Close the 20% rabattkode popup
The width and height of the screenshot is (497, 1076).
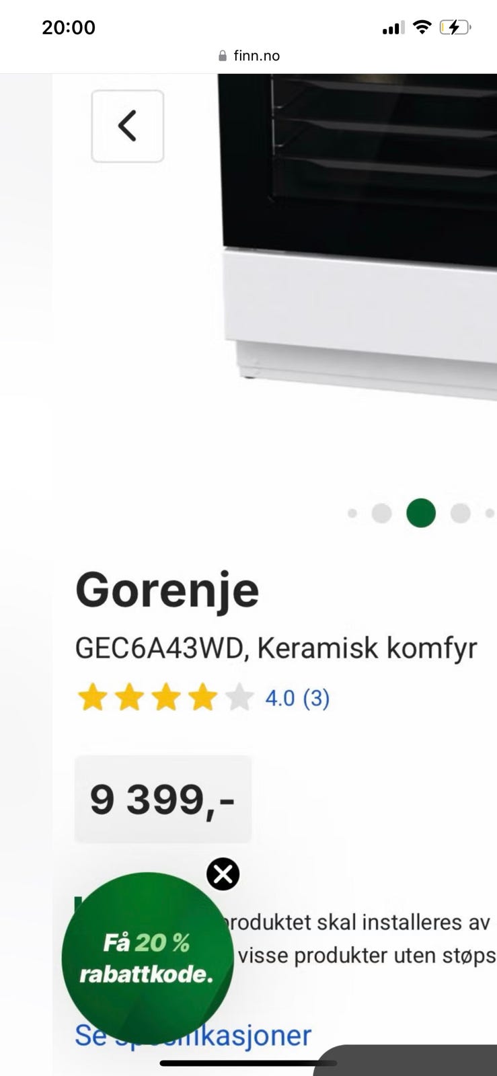tap(223, 874)
